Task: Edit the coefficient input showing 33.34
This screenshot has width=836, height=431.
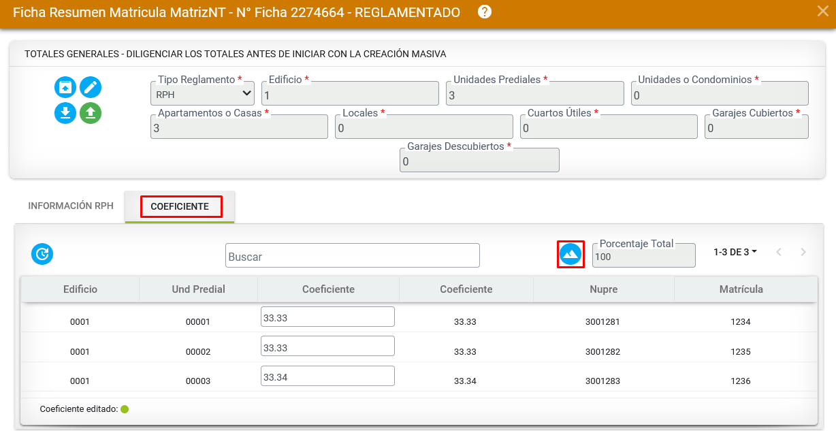Action: click(x=327, y=376)
